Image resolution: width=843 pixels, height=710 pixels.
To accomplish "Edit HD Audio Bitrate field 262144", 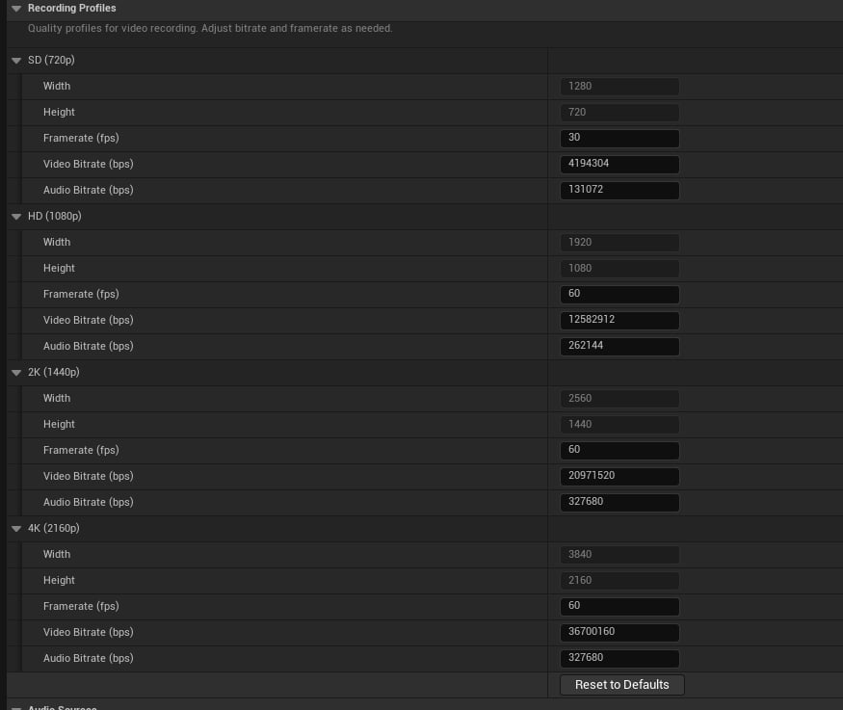I will coord(619,346).
